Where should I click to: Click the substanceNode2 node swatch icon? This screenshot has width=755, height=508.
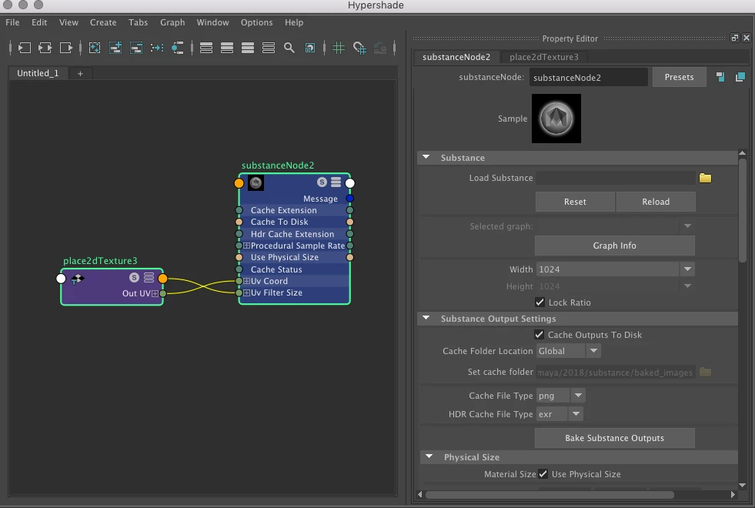click(x=256, y=182)
